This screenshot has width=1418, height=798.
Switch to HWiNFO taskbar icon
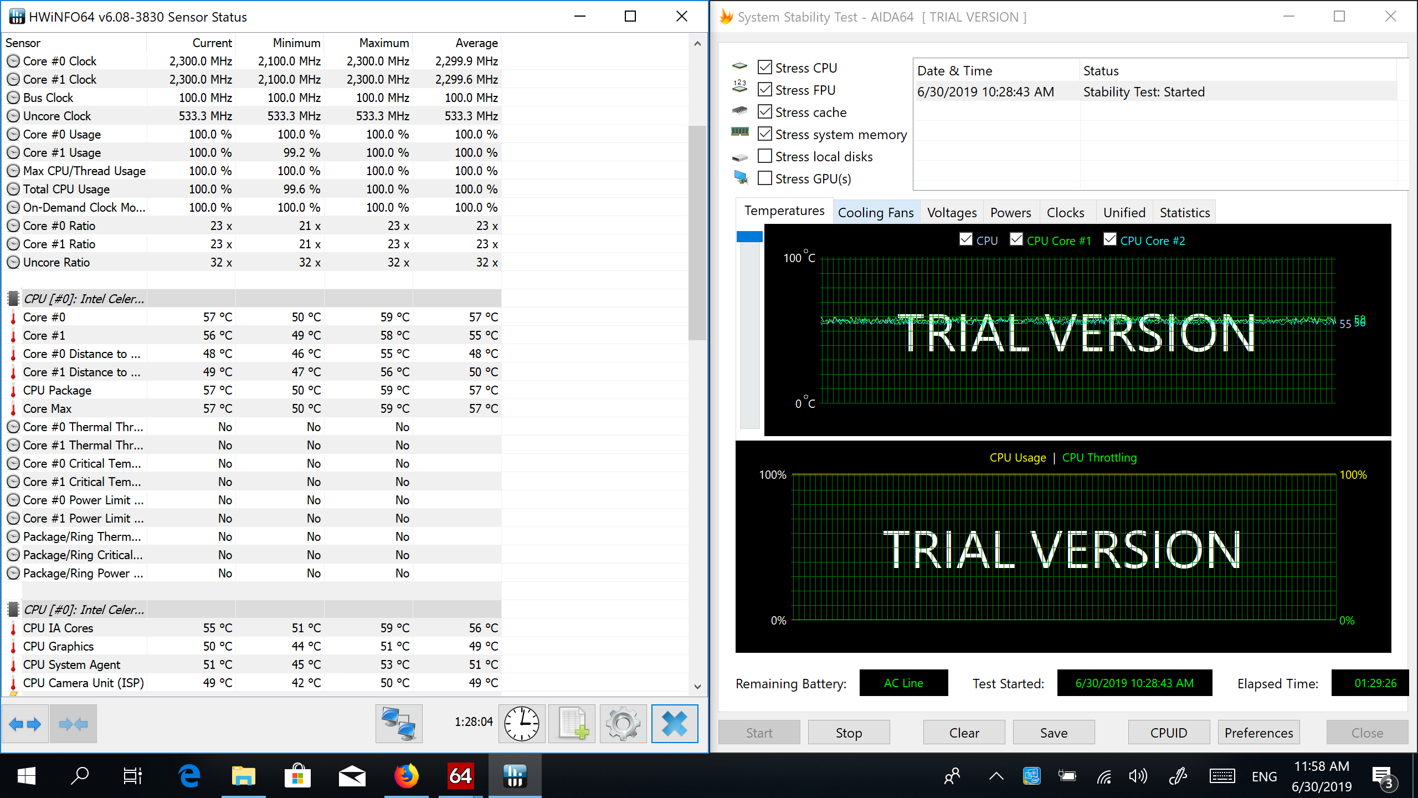(x=515, y=776)
